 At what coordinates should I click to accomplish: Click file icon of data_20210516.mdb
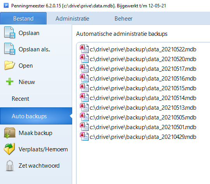tap(84, 78)
